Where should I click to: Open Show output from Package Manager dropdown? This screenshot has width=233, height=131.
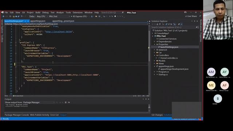pyautogui.click(x=39, y=103)
